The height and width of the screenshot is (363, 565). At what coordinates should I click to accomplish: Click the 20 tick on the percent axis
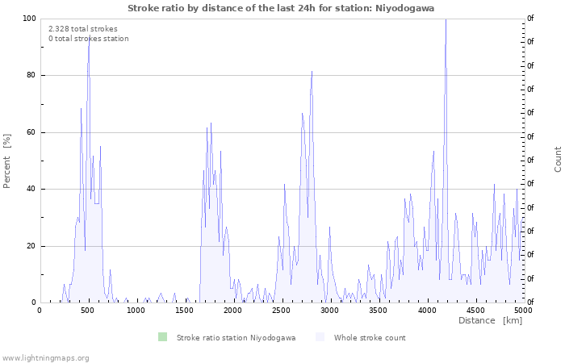tap(31, 246)
